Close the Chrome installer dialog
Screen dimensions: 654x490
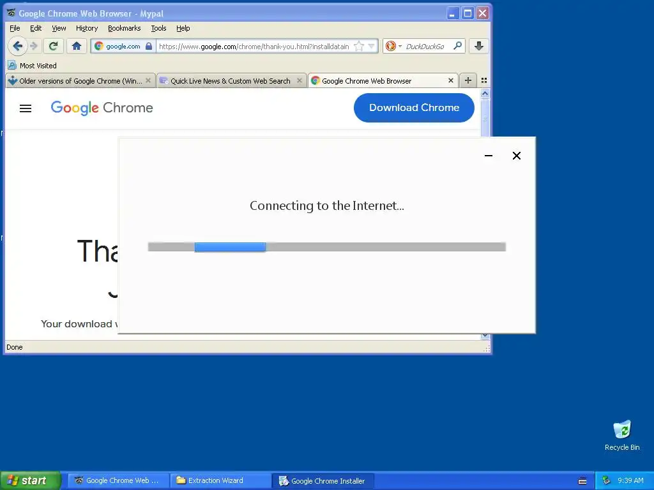tap(516, 156)
